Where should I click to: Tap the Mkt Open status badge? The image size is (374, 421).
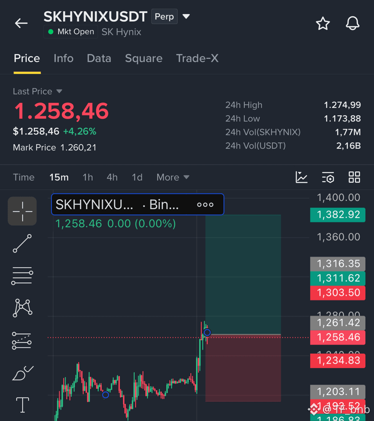point(71,32)
